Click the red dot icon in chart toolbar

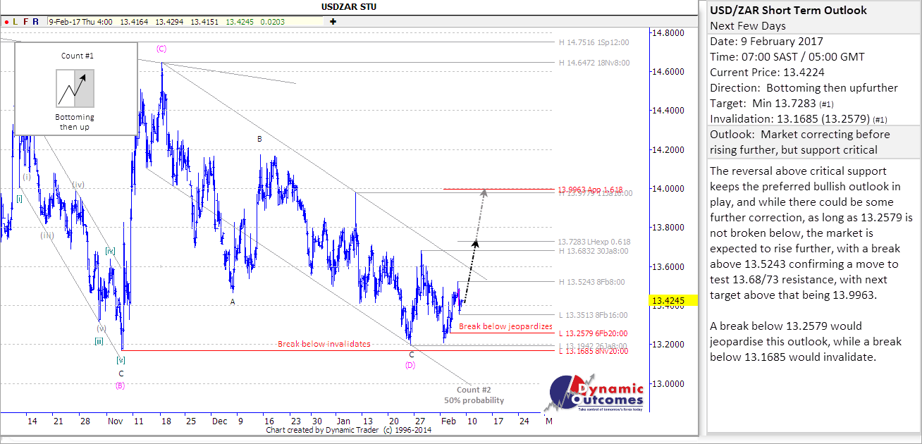(6, 22)
